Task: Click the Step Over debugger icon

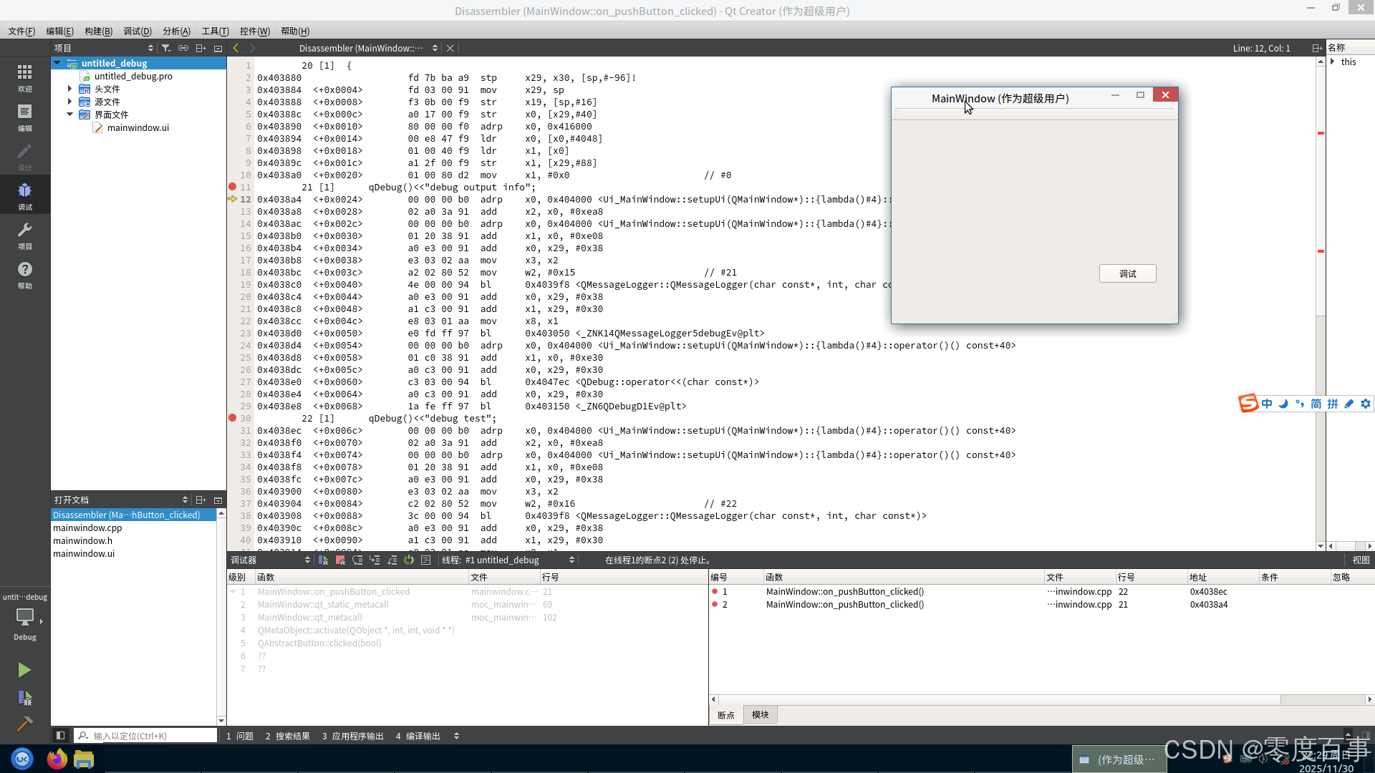Action: (357, 560)
